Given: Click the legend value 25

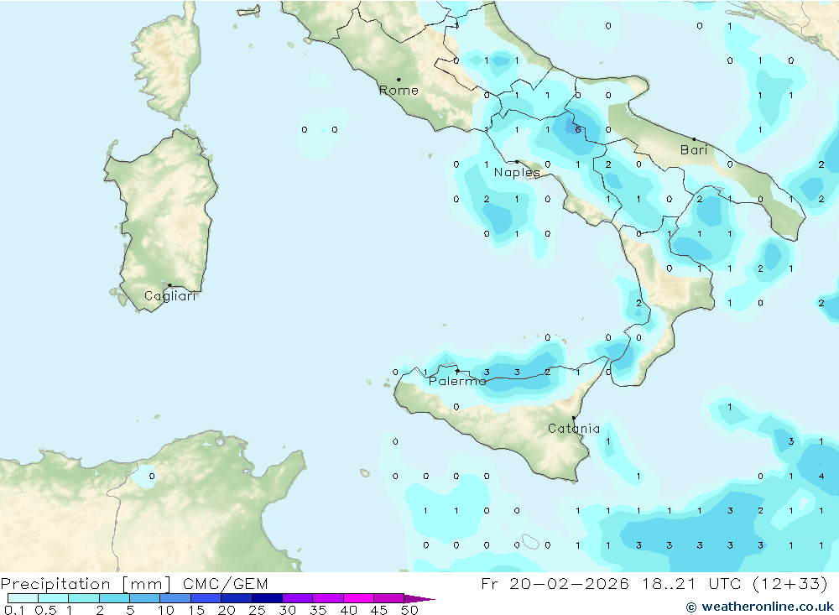Looking at the screenshot, I should [x=258, y=610].
